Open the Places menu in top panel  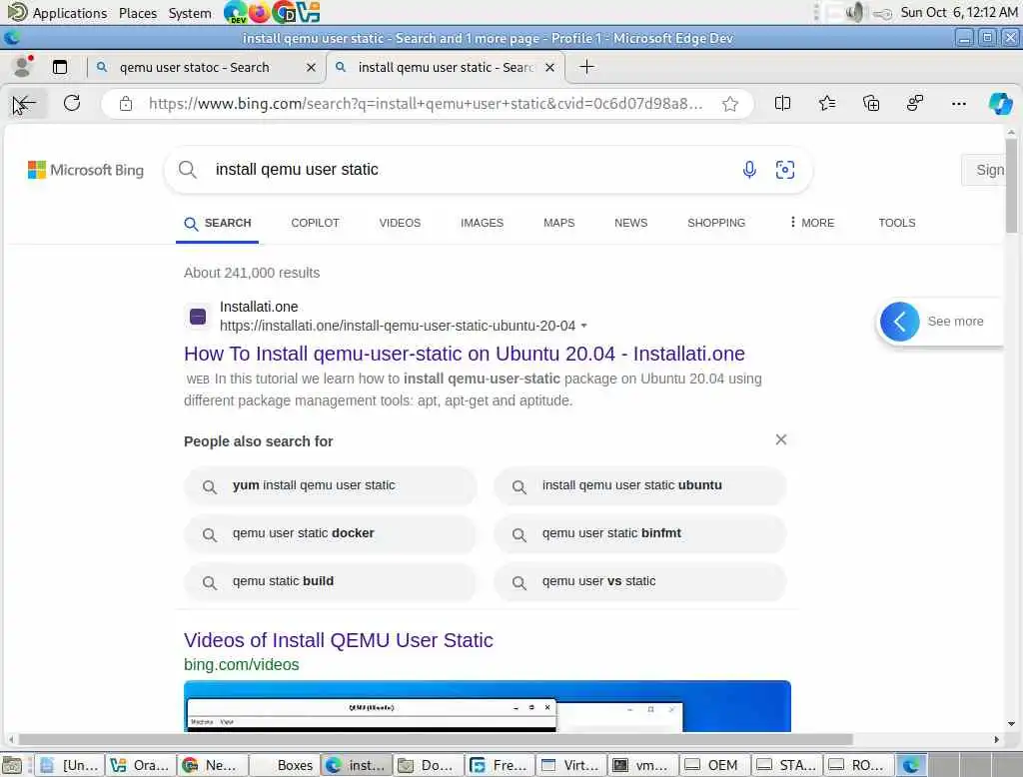pos(138,13)
